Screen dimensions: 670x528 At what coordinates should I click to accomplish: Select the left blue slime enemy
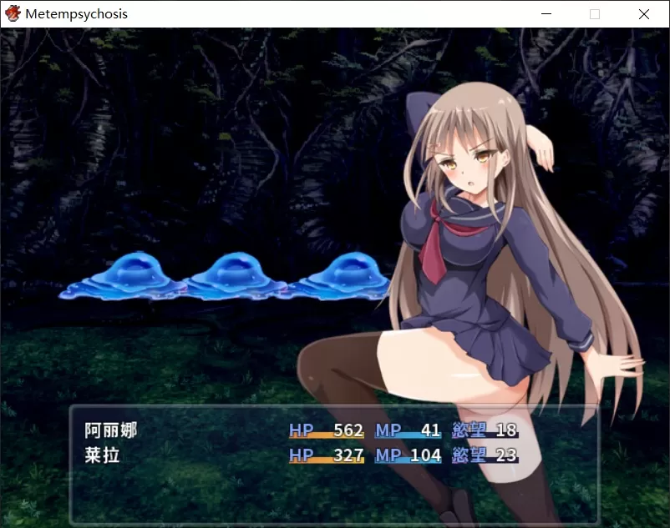pyautogui.click(x=125, y=276)
